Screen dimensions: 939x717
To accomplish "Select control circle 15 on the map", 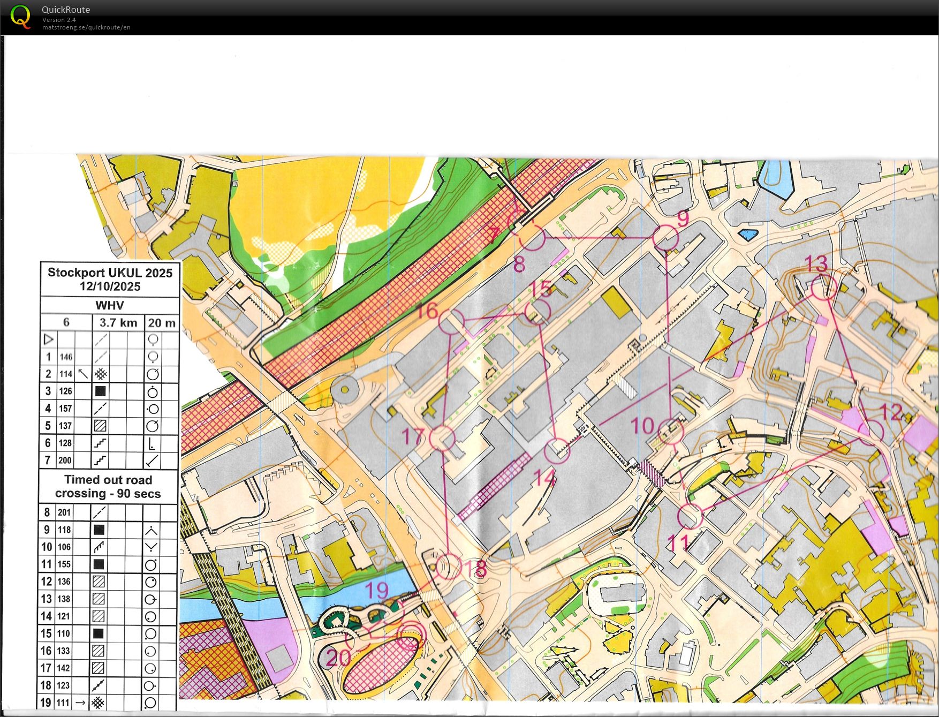I will click(x=537, y=312).
